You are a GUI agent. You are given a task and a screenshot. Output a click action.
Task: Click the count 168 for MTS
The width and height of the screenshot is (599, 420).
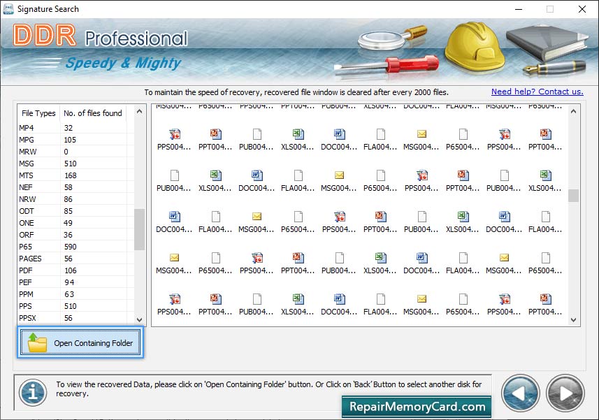click(x=71, y=175)
